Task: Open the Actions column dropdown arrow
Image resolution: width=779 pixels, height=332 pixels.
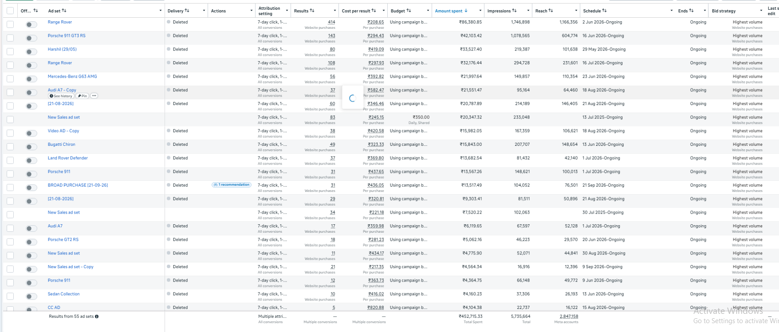Action: [252, 11]
